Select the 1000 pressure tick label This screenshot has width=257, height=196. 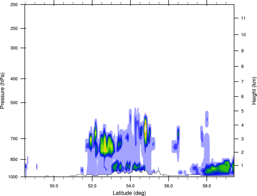coord(13,177)
